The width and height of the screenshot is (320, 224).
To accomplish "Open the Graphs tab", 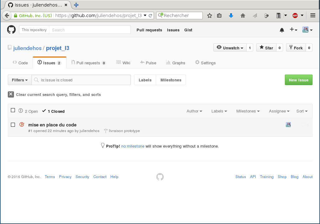I will [x=175, y=63].
